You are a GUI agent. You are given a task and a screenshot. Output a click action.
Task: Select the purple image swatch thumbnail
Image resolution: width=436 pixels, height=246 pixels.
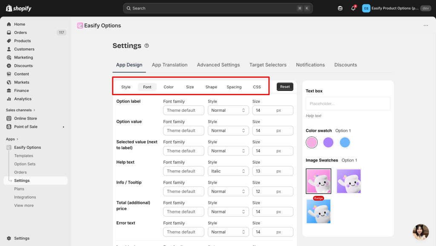click(x=349, y=181)
